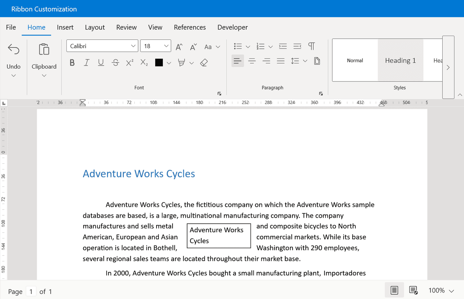Decrease paragraph indent

[297, 46]
